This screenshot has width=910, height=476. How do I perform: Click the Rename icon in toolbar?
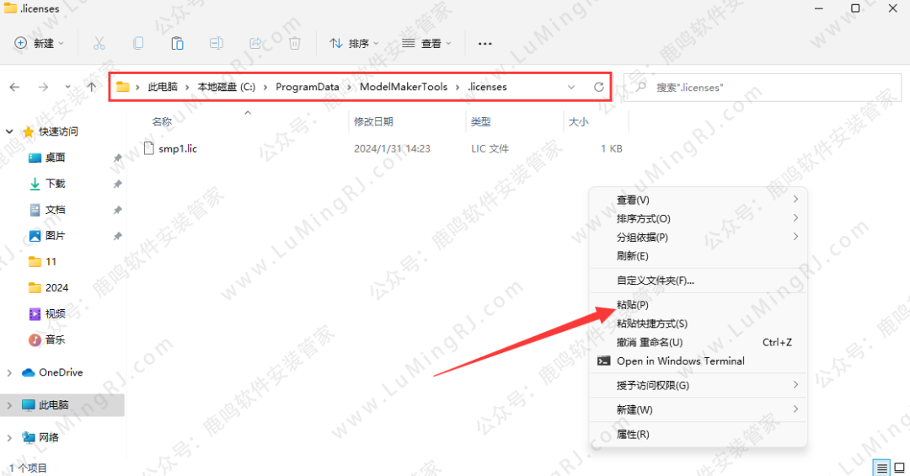pos(217,43)
